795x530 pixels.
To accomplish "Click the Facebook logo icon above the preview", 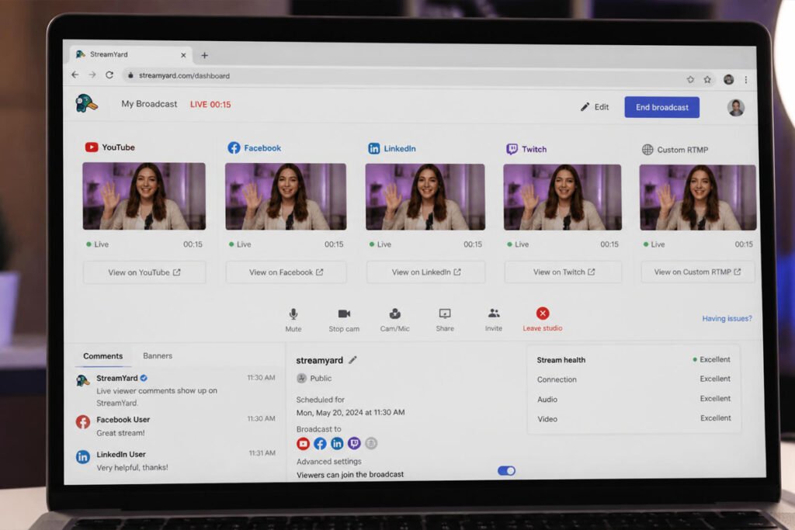I will coord(234,147).
